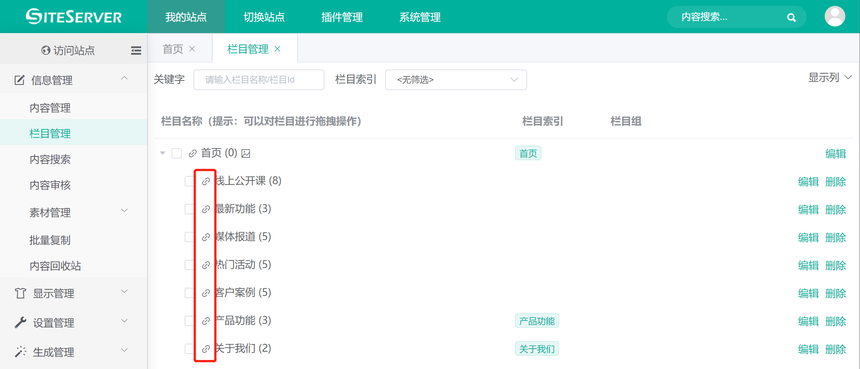Check the checkbox for 最新功能 column
860x369 pixels.
[189, 209]
